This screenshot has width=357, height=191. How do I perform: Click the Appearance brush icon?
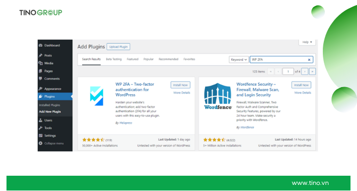click(40, 89)
